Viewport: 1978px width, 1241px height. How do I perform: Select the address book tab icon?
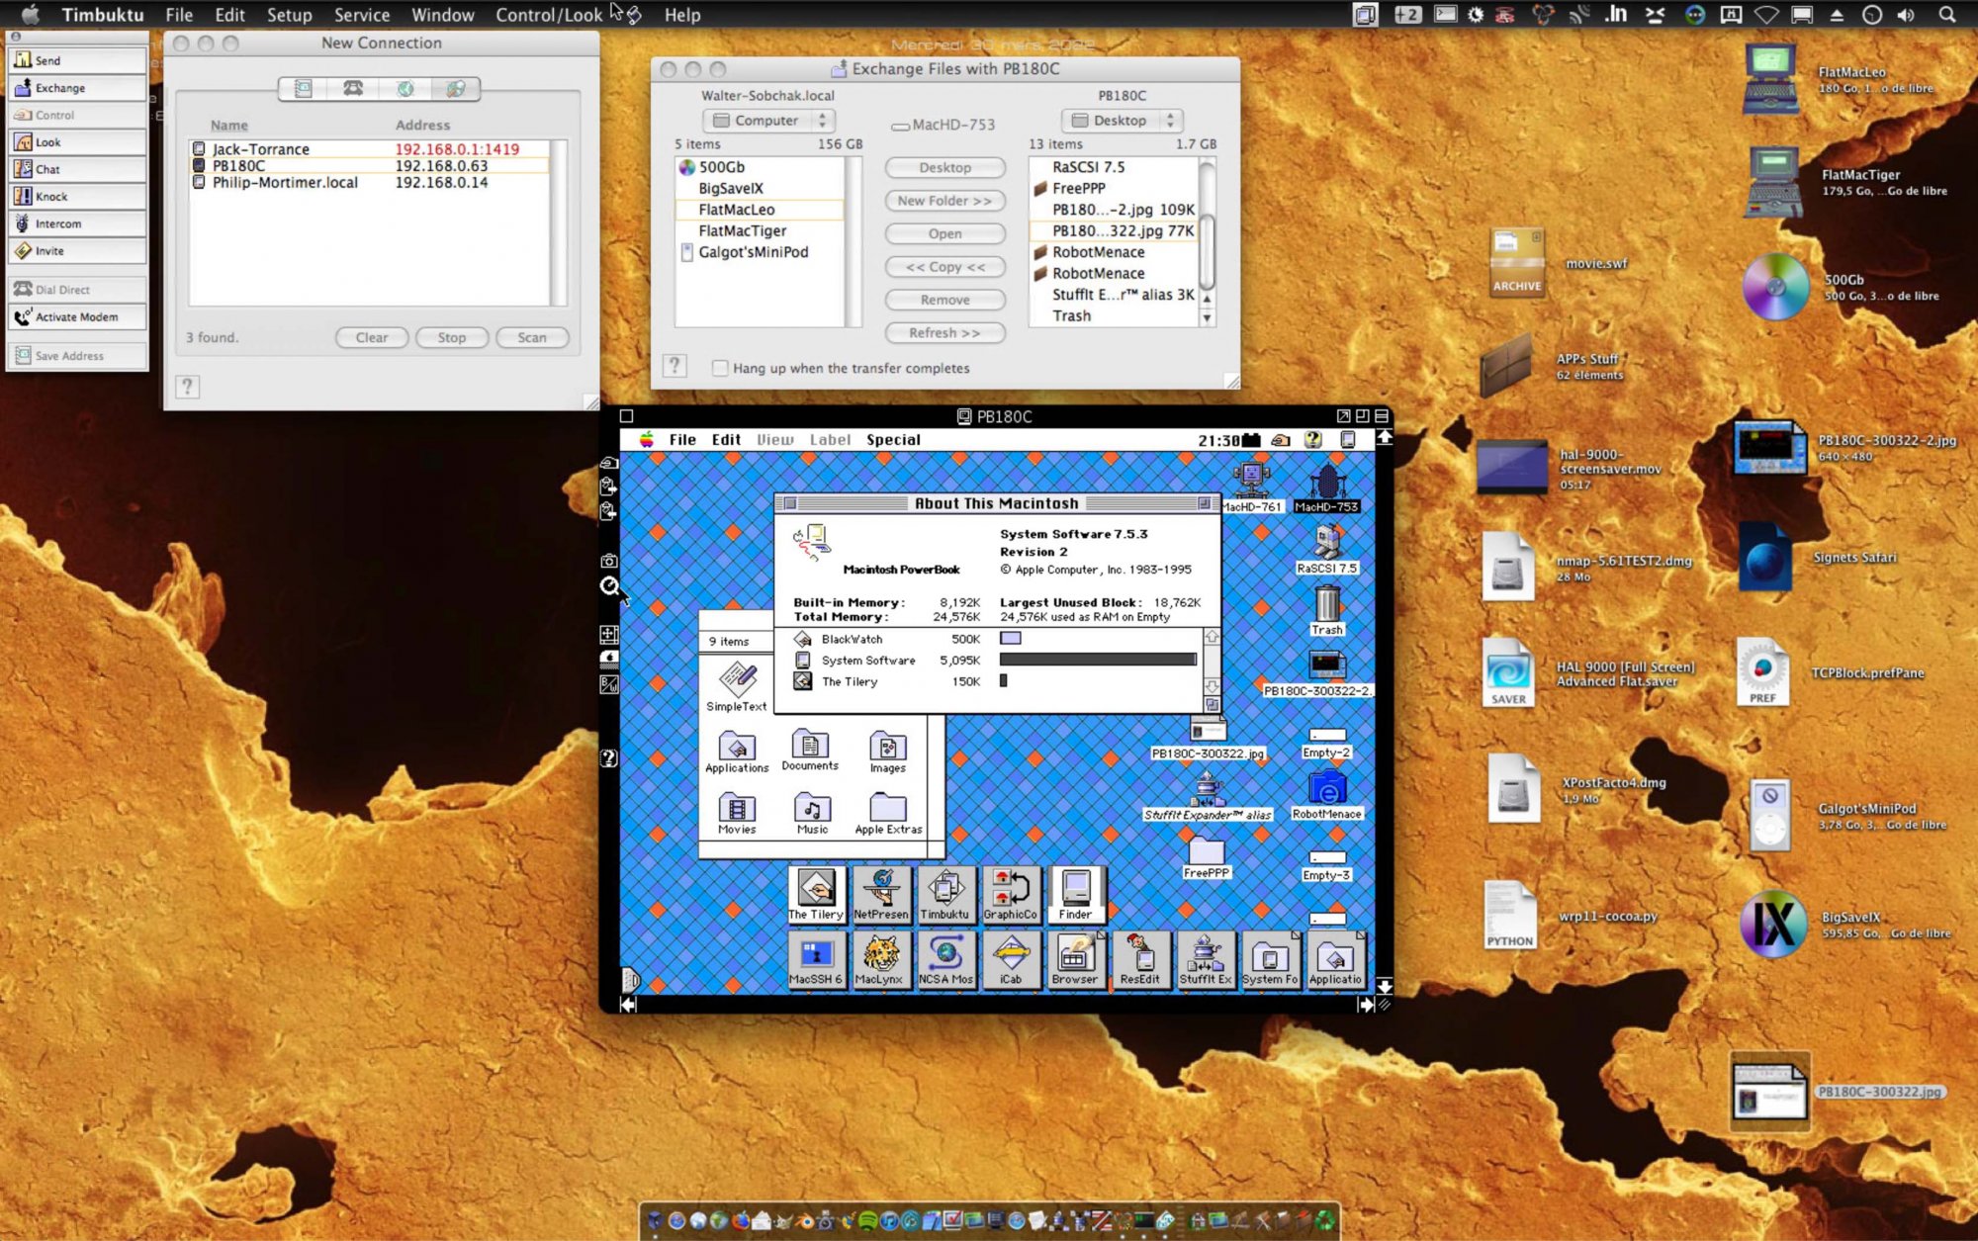[304, 89]
